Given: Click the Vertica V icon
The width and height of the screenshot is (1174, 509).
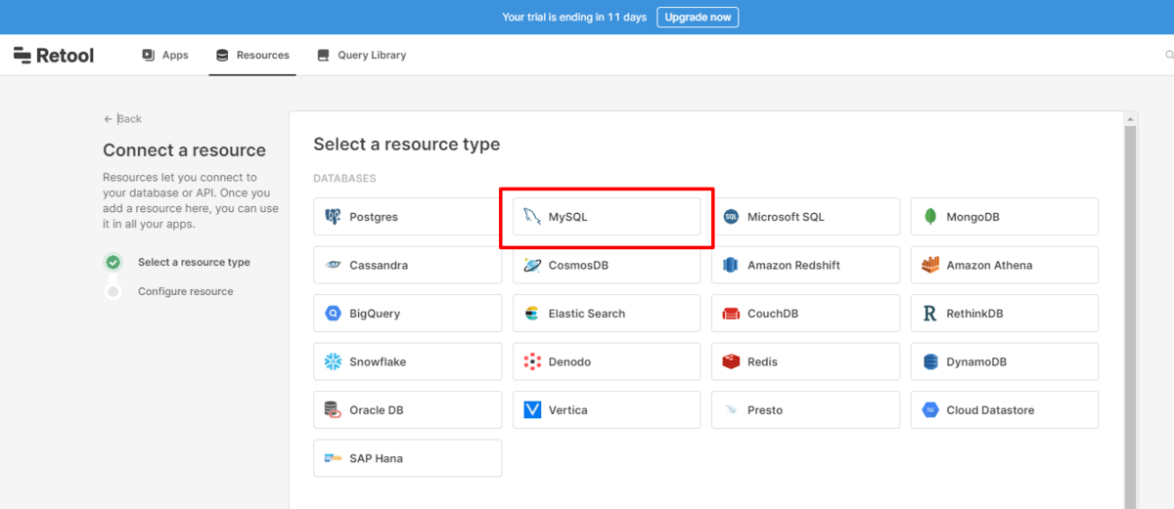Looking at the screenshot, I should [532, 410].
